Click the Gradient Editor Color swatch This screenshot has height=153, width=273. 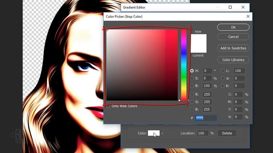click(154, 133)
